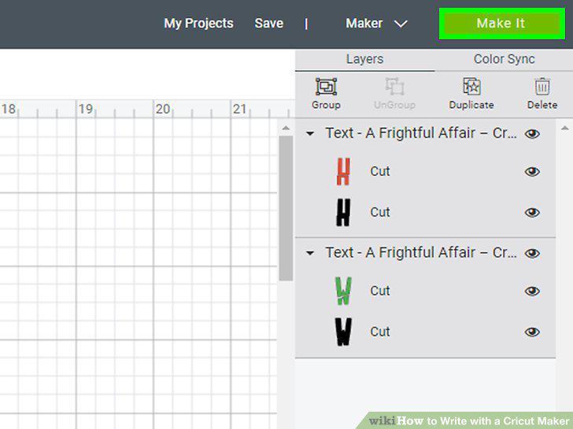Click the Delete trash can icon
The image size is (573, 429).
[x=542, y=86]
